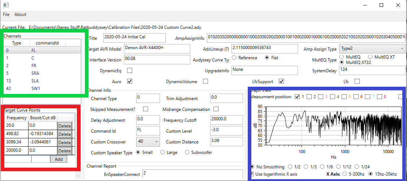Select the SW1 channel row

tap(35, 89)
